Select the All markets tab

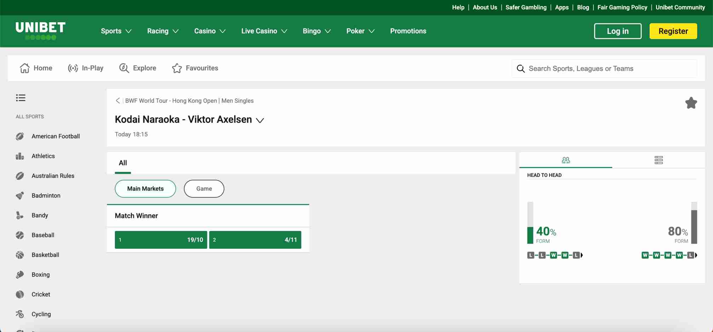click(123, 163)
